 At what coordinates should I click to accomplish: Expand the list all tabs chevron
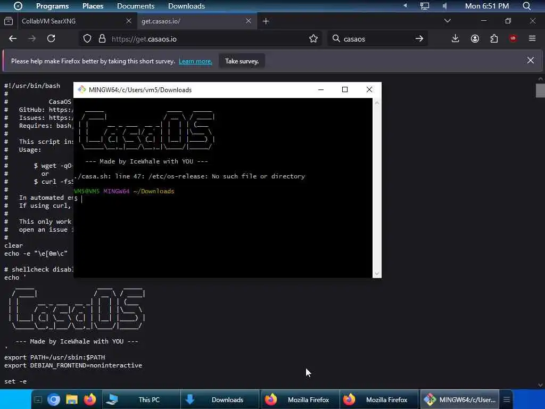click(447, 21)
